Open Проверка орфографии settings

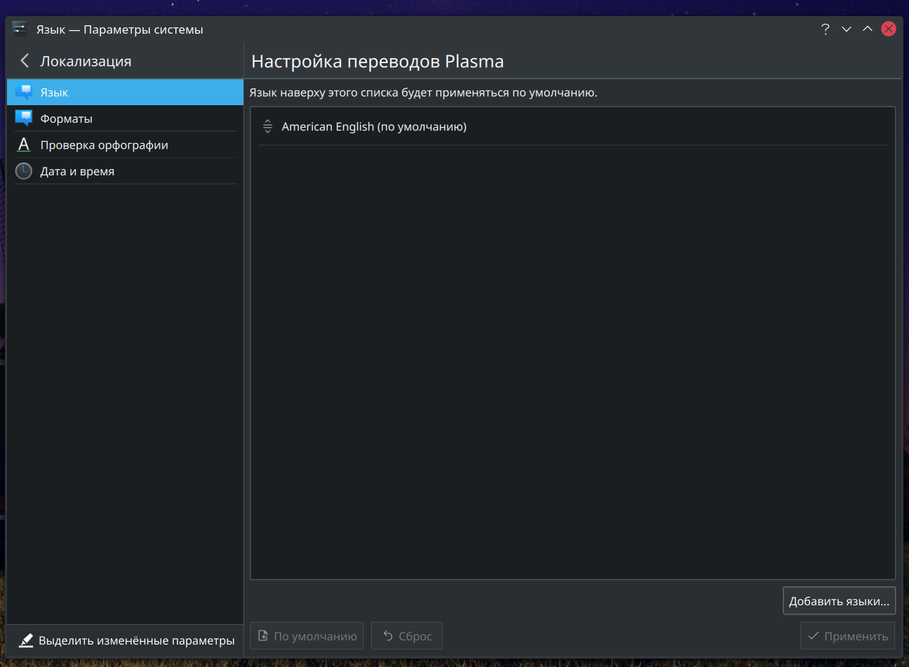click(125, 144)
